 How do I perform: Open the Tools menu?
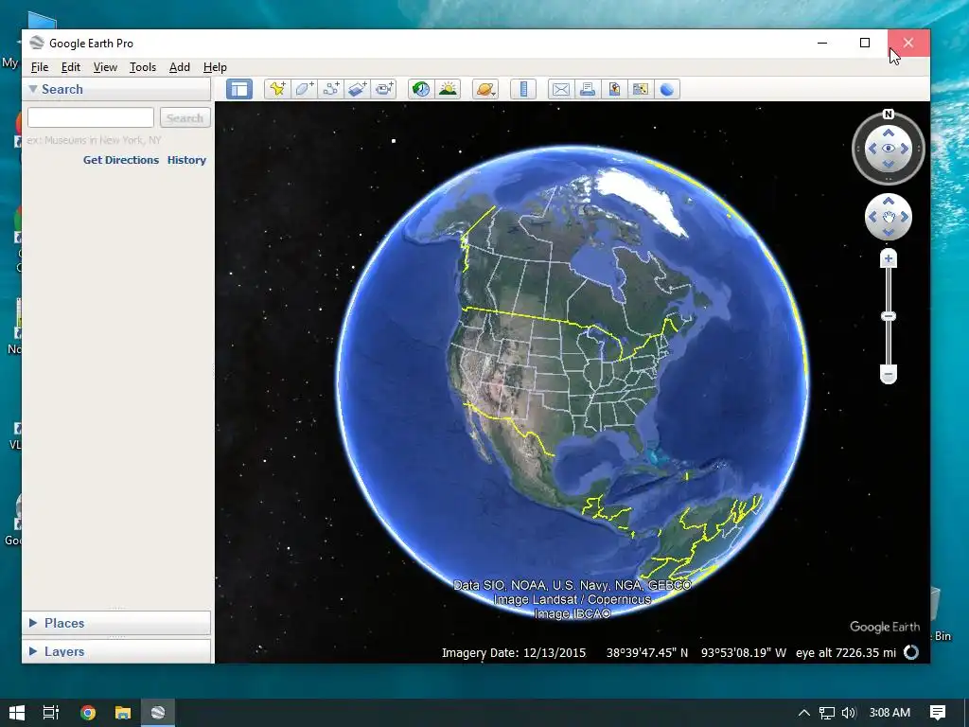142,67
